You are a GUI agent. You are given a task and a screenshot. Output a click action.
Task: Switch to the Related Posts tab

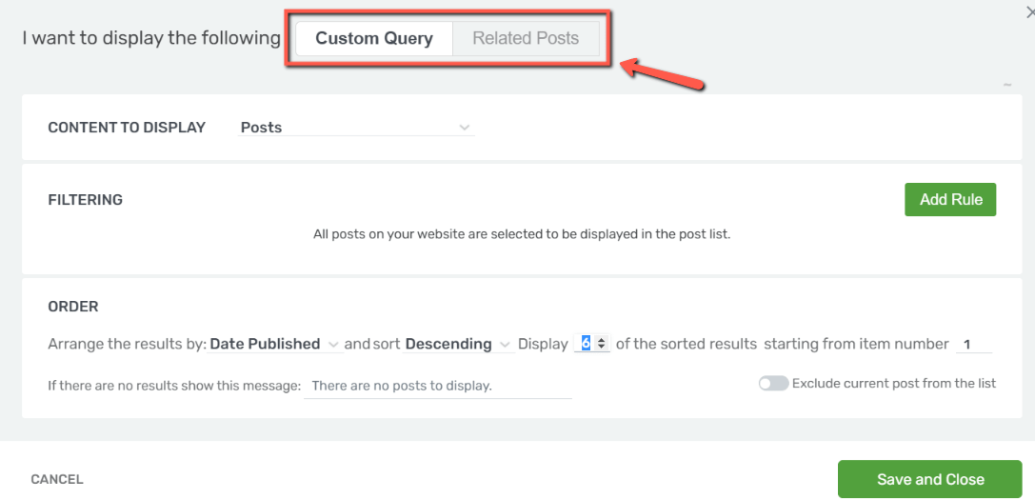526,38
